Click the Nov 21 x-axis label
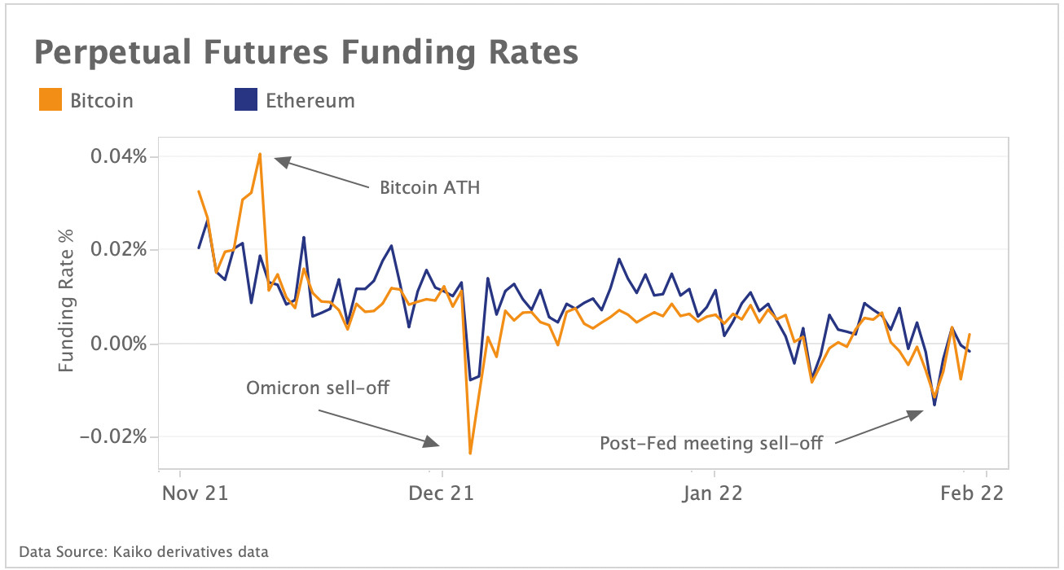Image resolution: width=1064 pixels, height=570 pixels. point(196,493)
